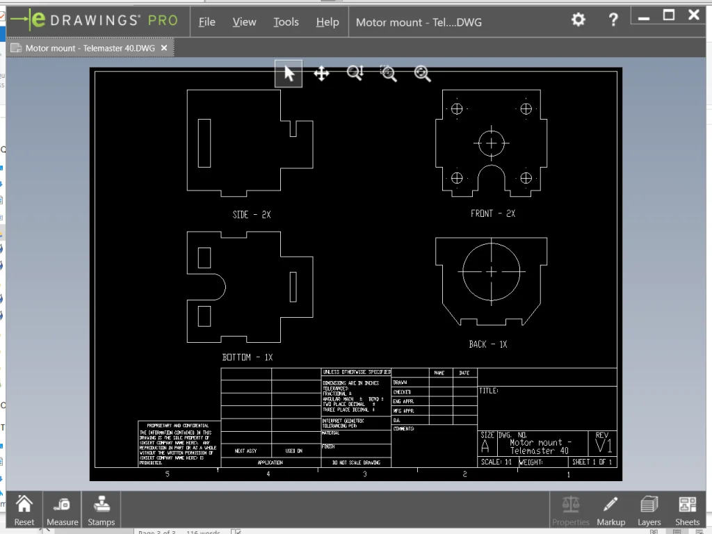Open the View menu
712x534 pixels.
[244, 22]
